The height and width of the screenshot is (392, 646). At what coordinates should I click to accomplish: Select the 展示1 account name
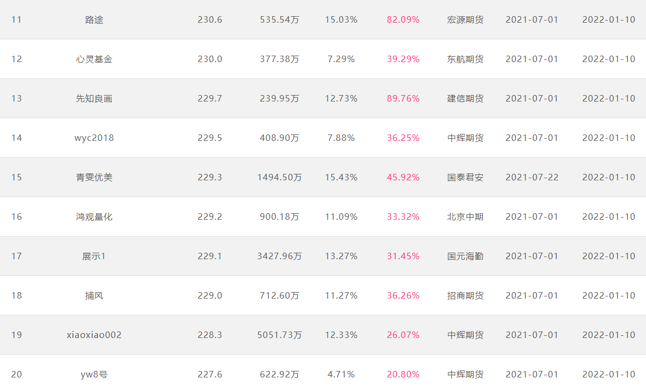click(94, 256)
